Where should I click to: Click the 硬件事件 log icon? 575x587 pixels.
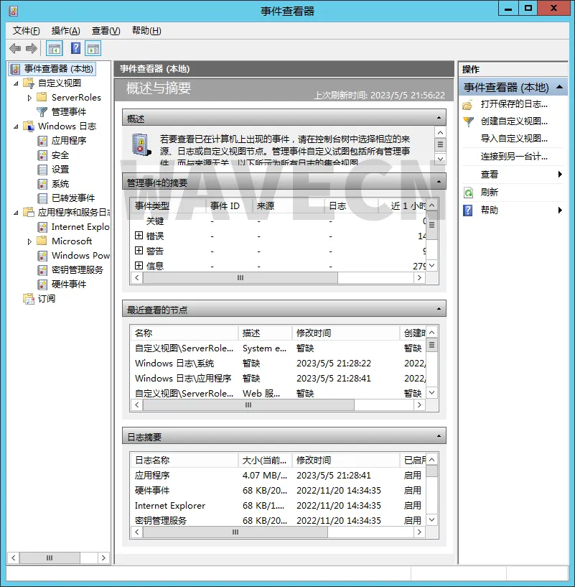click(x=42, y=285)
